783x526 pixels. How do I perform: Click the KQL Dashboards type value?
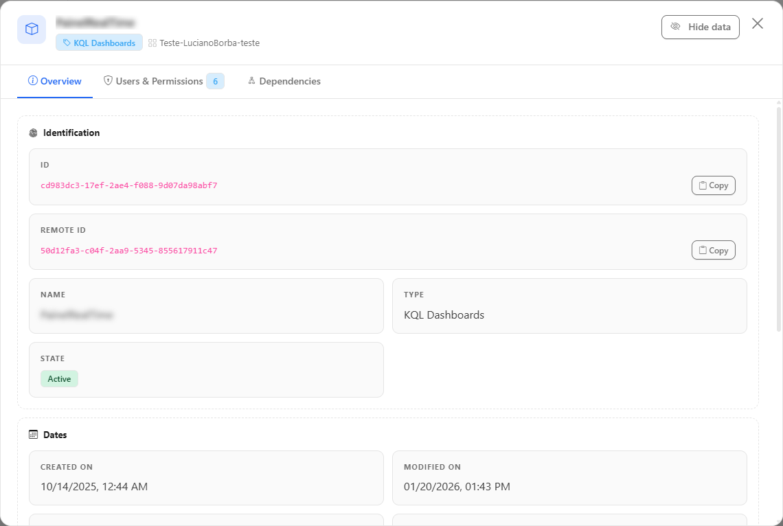[444, 315]
